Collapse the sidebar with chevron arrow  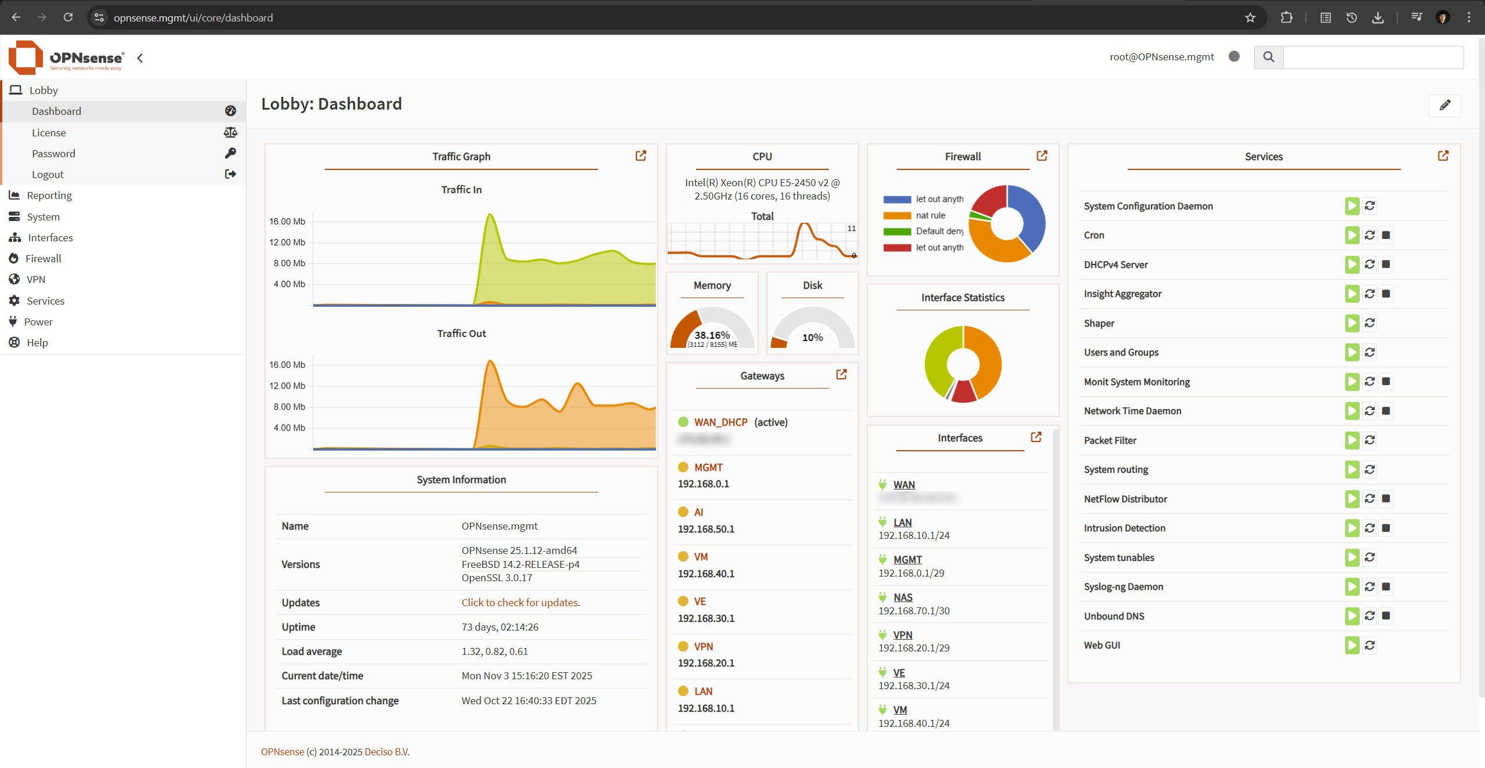[x=140, y=58]
